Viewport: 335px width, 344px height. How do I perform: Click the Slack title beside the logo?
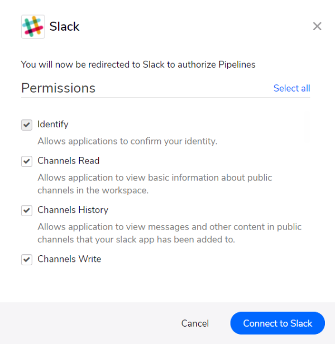pos(64,26)
